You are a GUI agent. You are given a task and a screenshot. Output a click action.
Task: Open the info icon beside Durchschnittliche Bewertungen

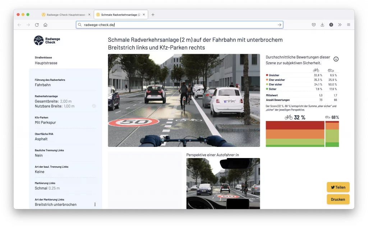click(336, 59)
